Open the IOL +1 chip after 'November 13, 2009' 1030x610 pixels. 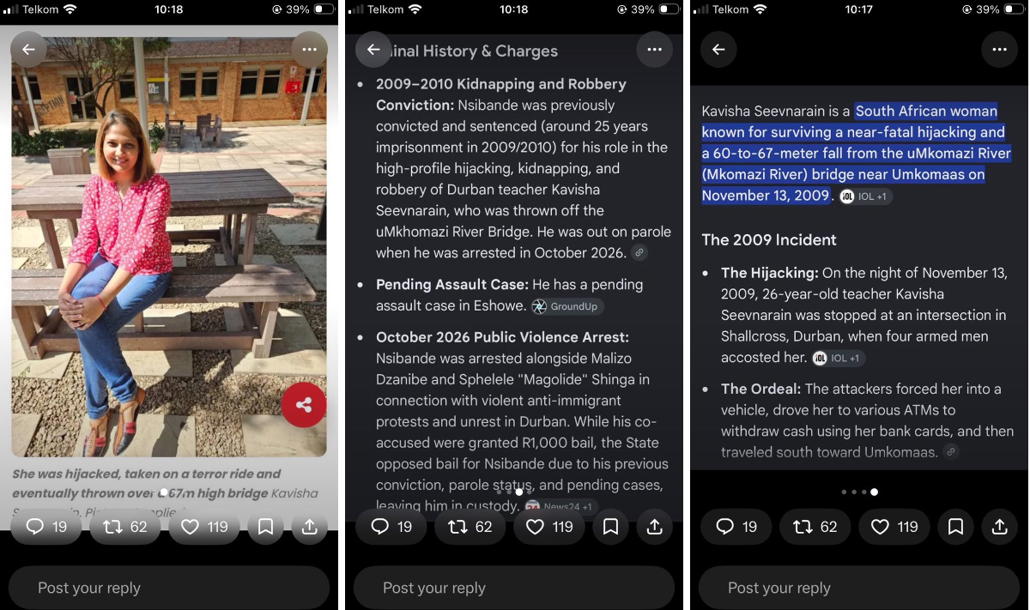(865, 196)
